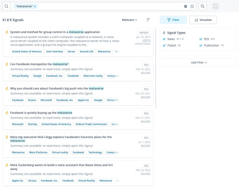Switch to the Visualize panel

203,20
